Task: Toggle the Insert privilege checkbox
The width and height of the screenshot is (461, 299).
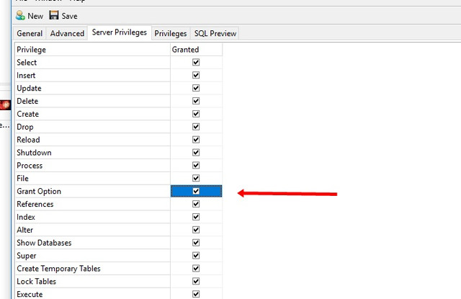Action: [x=196, y=75]
